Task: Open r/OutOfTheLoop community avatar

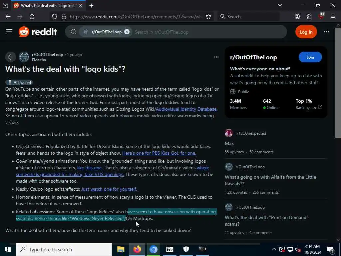Action: [24, 57]
